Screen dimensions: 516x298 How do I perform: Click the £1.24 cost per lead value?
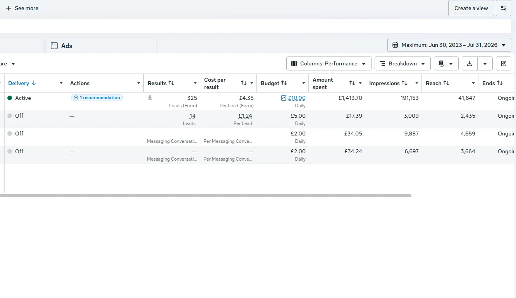pos(245,116)
